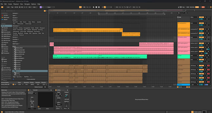This screenshot has height=113, width=212.
Task: Expand the Type filter group
Action: point(14,16)
